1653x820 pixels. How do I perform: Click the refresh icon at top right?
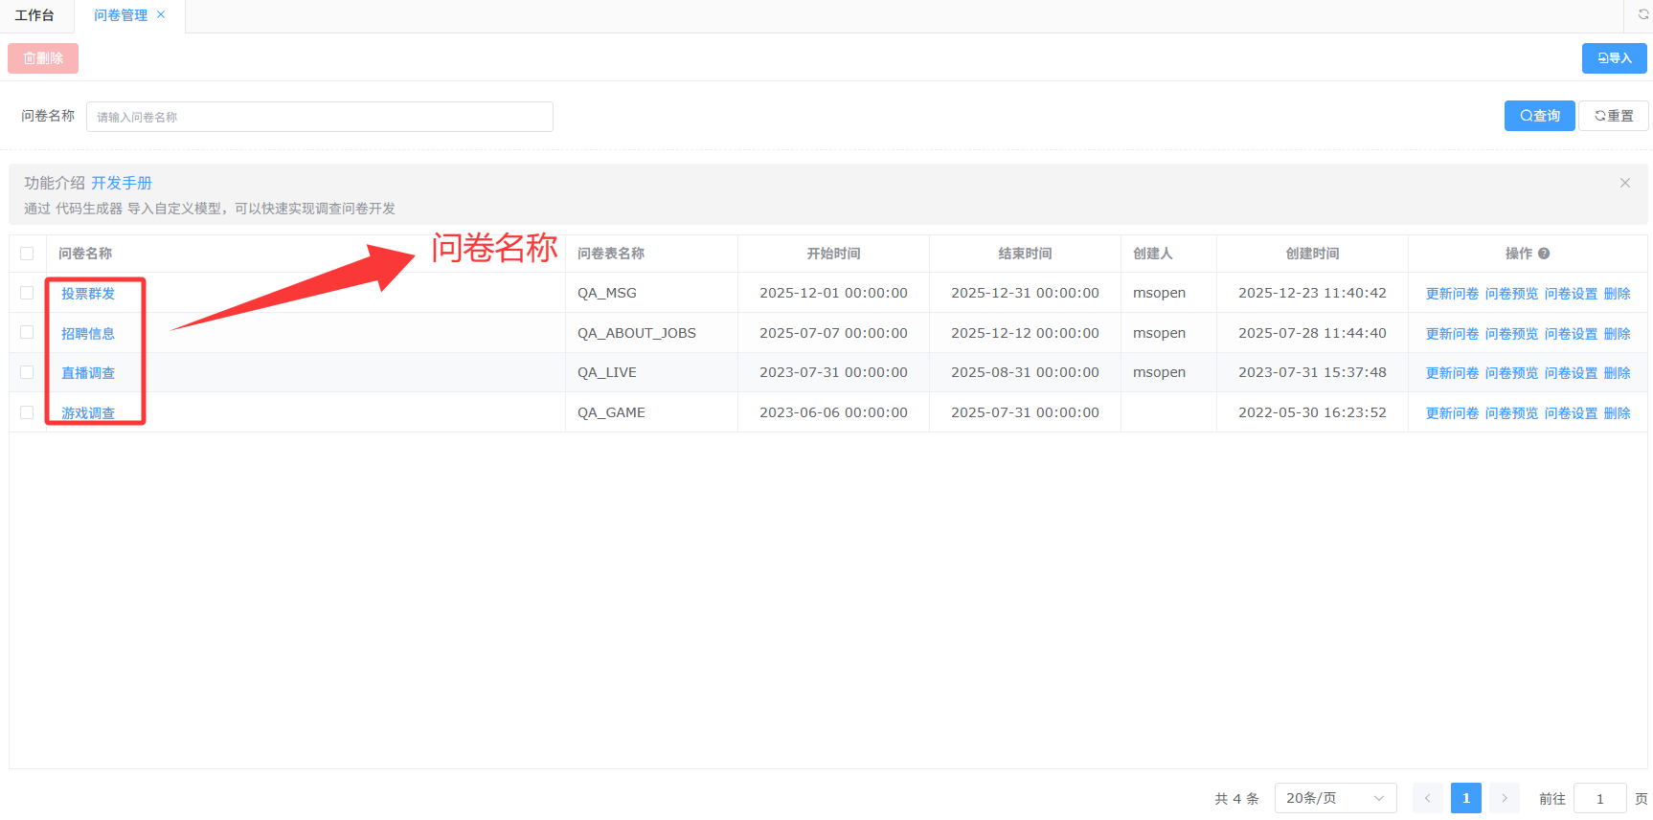coord(1643,14)
